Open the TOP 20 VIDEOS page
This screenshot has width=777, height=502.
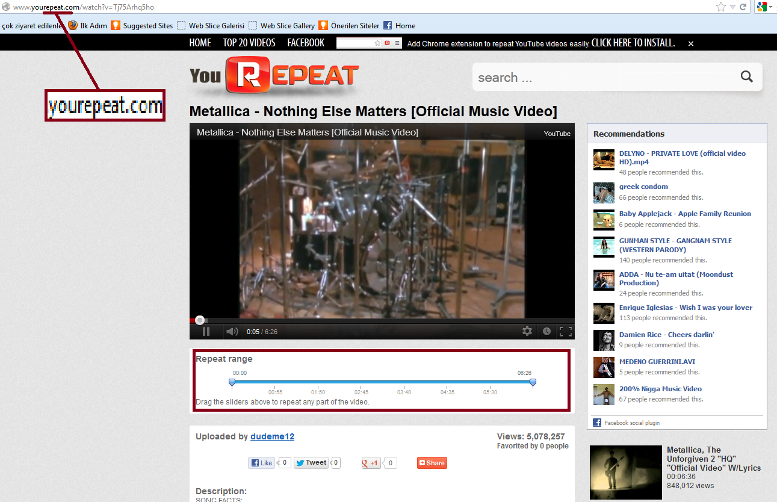(x=249, y=43)
